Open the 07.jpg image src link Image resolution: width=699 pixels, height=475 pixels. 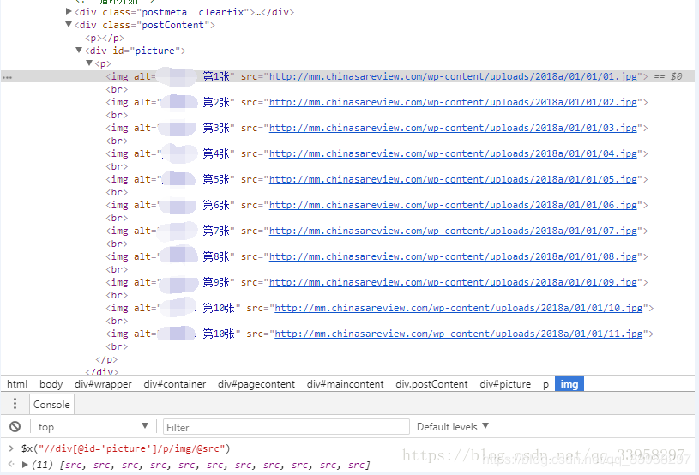453,231
